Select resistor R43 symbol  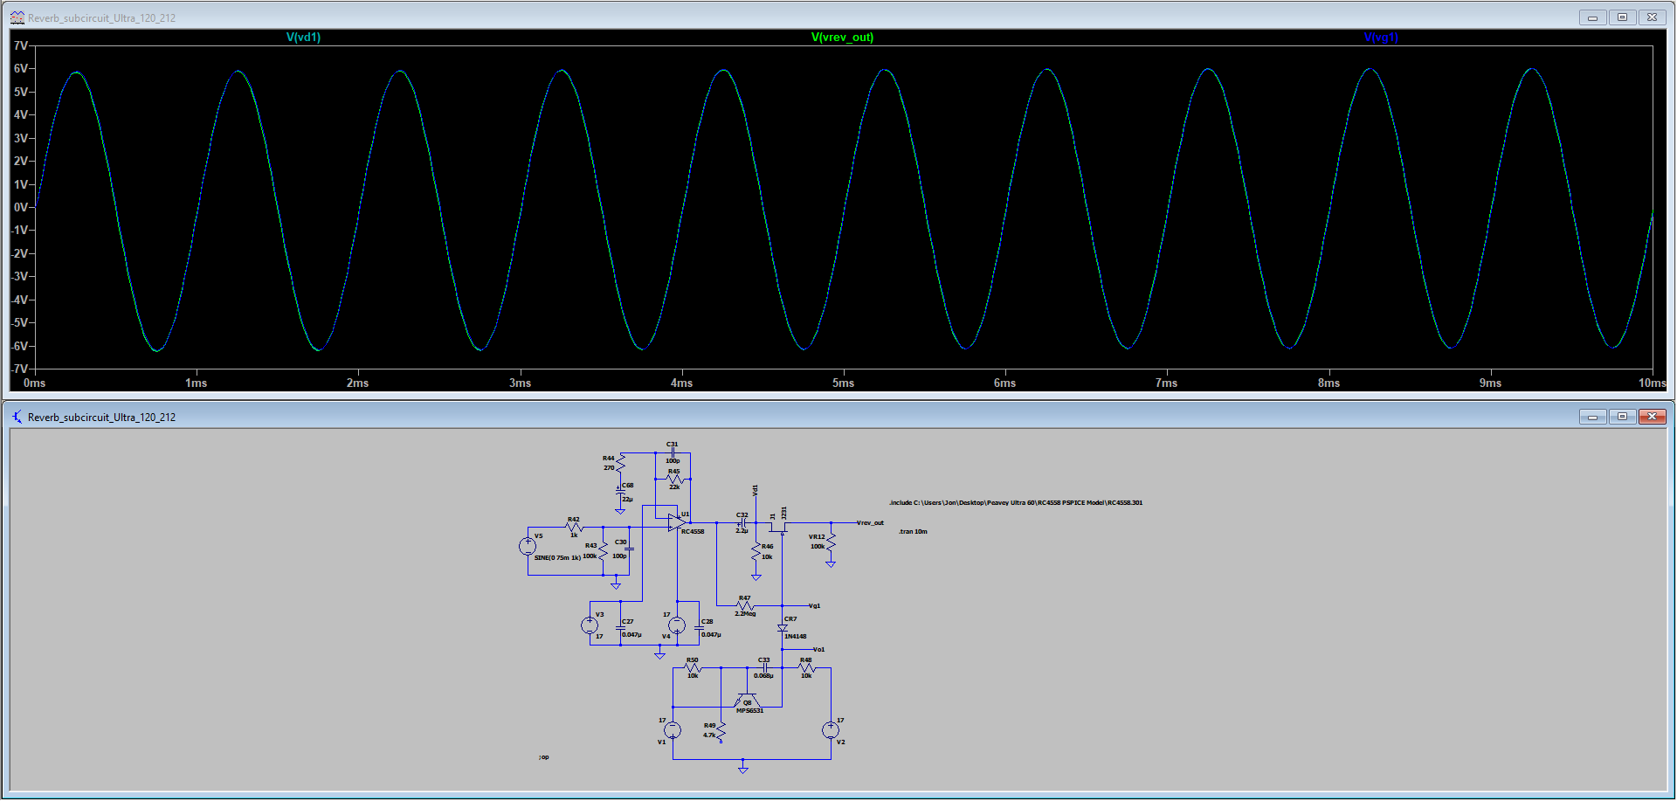pos(603,551)
